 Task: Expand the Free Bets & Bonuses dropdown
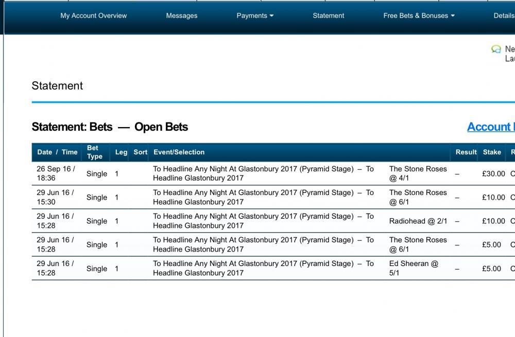tap(419, 16)
